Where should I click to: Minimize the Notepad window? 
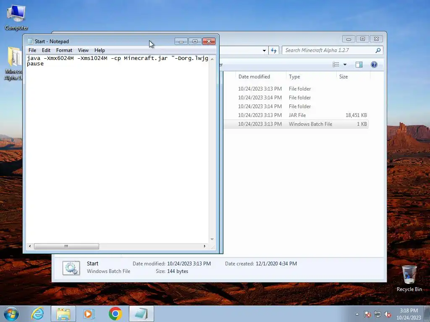pos(181,42)
